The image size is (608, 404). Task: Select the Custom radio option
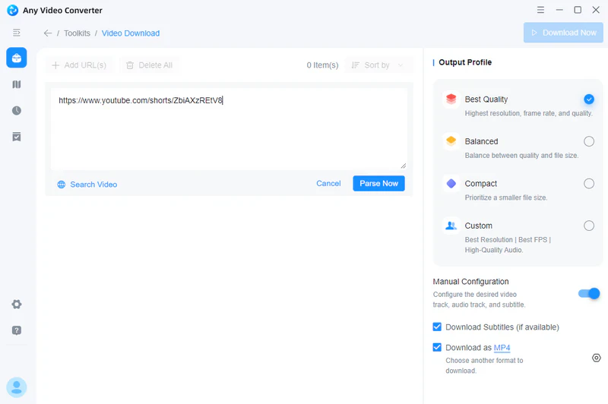click(588, 226)
